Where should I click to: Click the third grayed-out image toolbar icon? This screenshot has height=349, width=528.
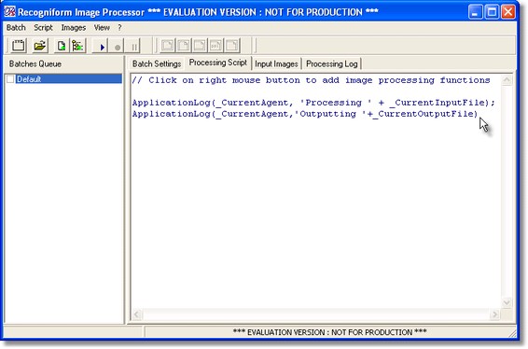tap(200, 46)
